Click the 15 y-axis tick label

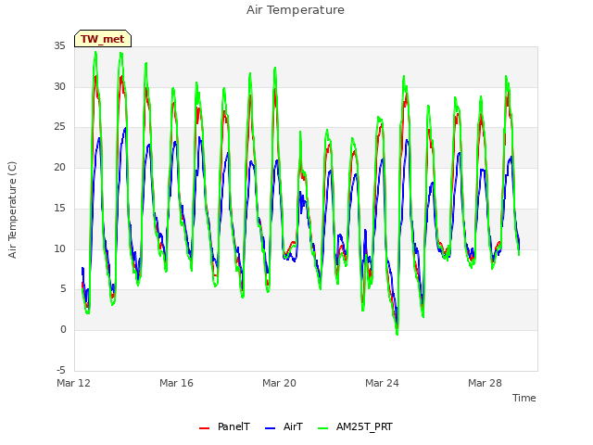click(59, 208)
